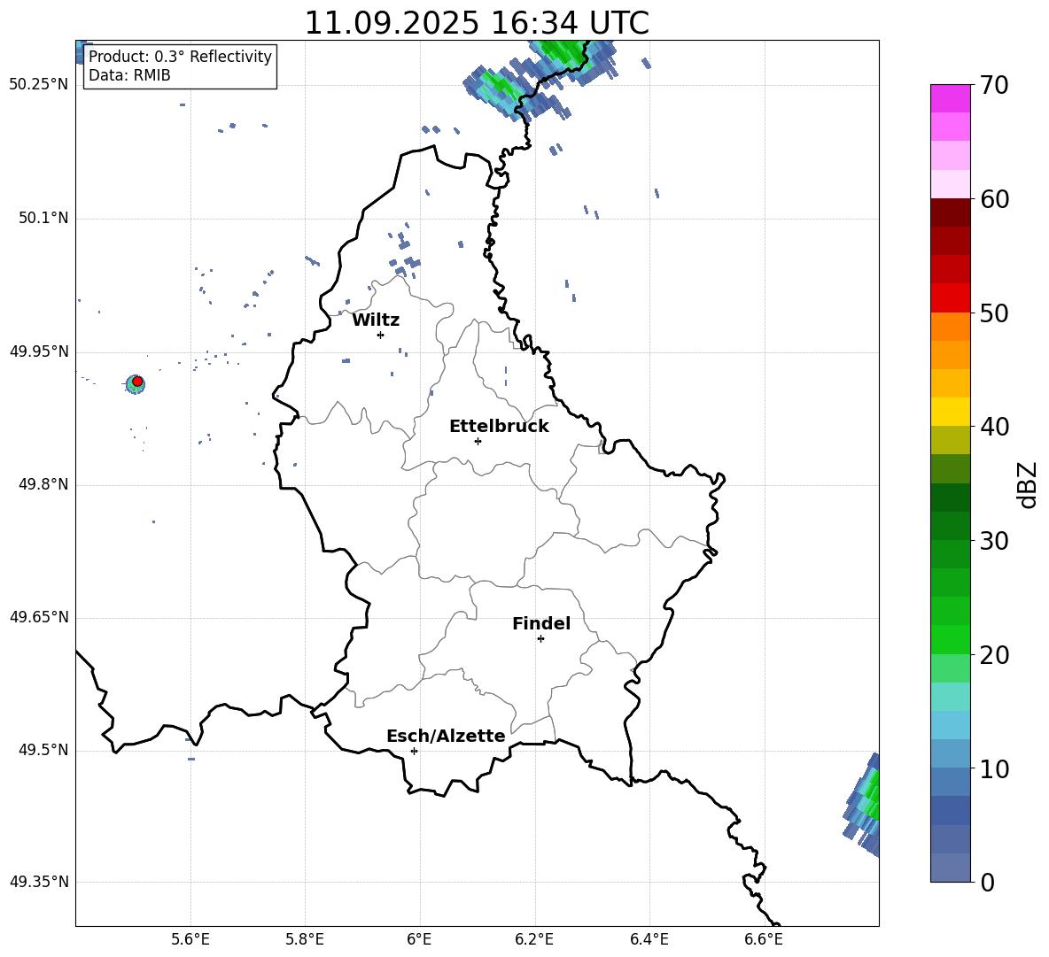The image size is (1049, 957).
Task: Click the 0 colorbar tick label
Action: point(988,882)
